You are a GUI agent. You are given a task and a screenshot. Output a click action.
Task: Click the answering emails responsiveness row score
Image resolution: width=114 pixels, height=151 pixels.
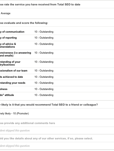pyautogui.click(x=44, y=53)
